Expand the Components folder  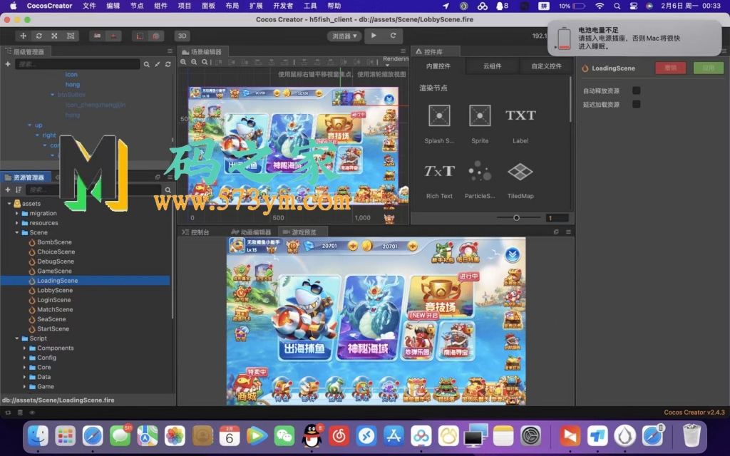click(x=25, y=348)
